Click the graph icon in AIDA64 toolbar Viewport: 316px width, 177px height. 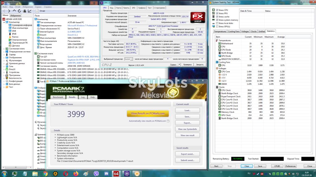[30, 11]
